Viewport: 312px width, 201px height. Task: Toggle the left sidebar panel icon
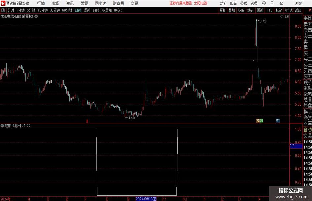pyautogui.click(x=3, y=10)
